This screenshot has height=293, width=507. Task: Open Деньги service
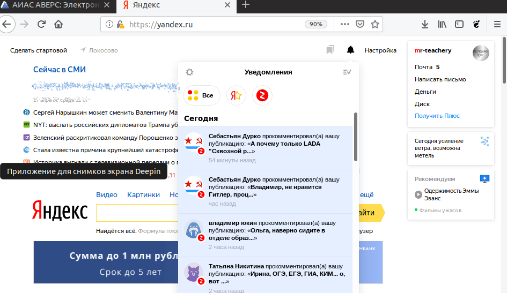click(x=425, y=92)
